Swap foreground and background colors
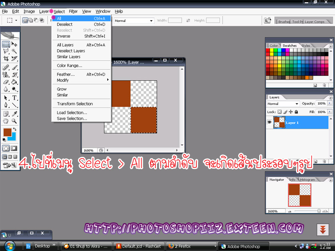 [15, 129]
